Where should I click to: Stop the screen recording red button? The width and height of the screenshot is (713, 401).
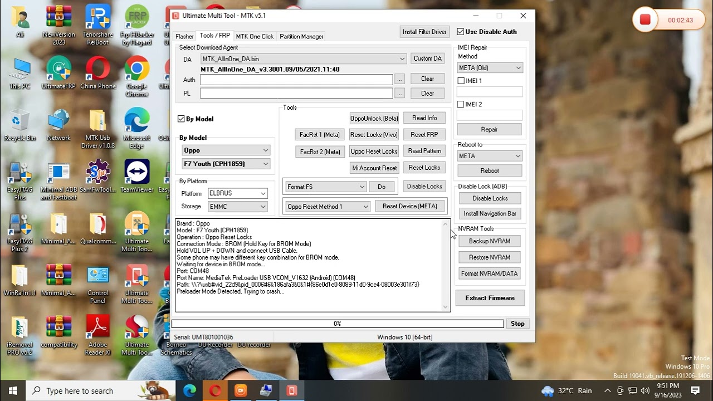[645, 20]
